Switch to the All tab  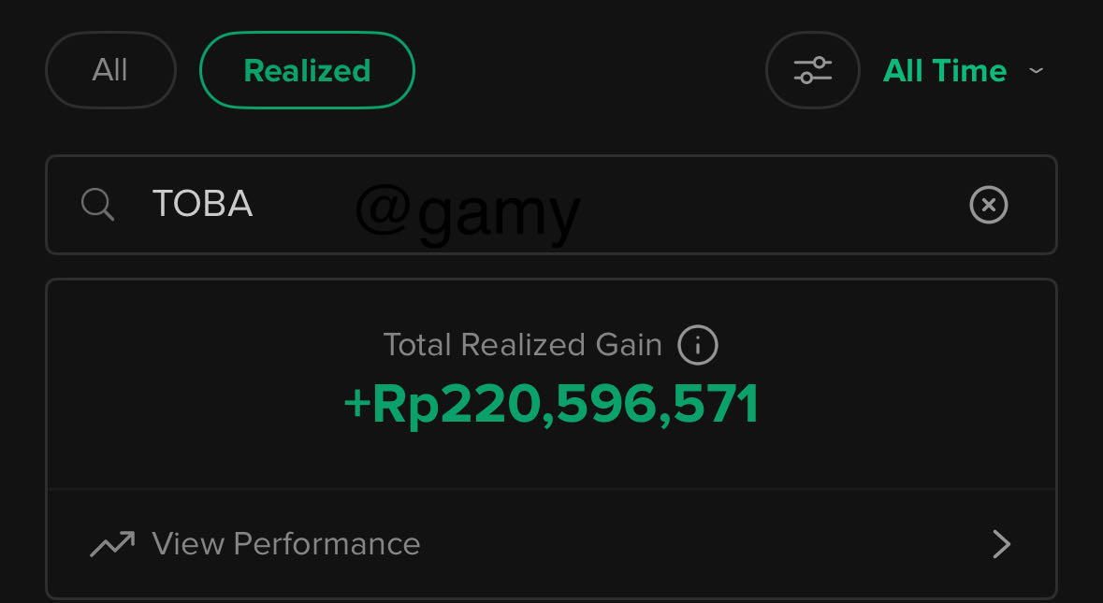110,71
